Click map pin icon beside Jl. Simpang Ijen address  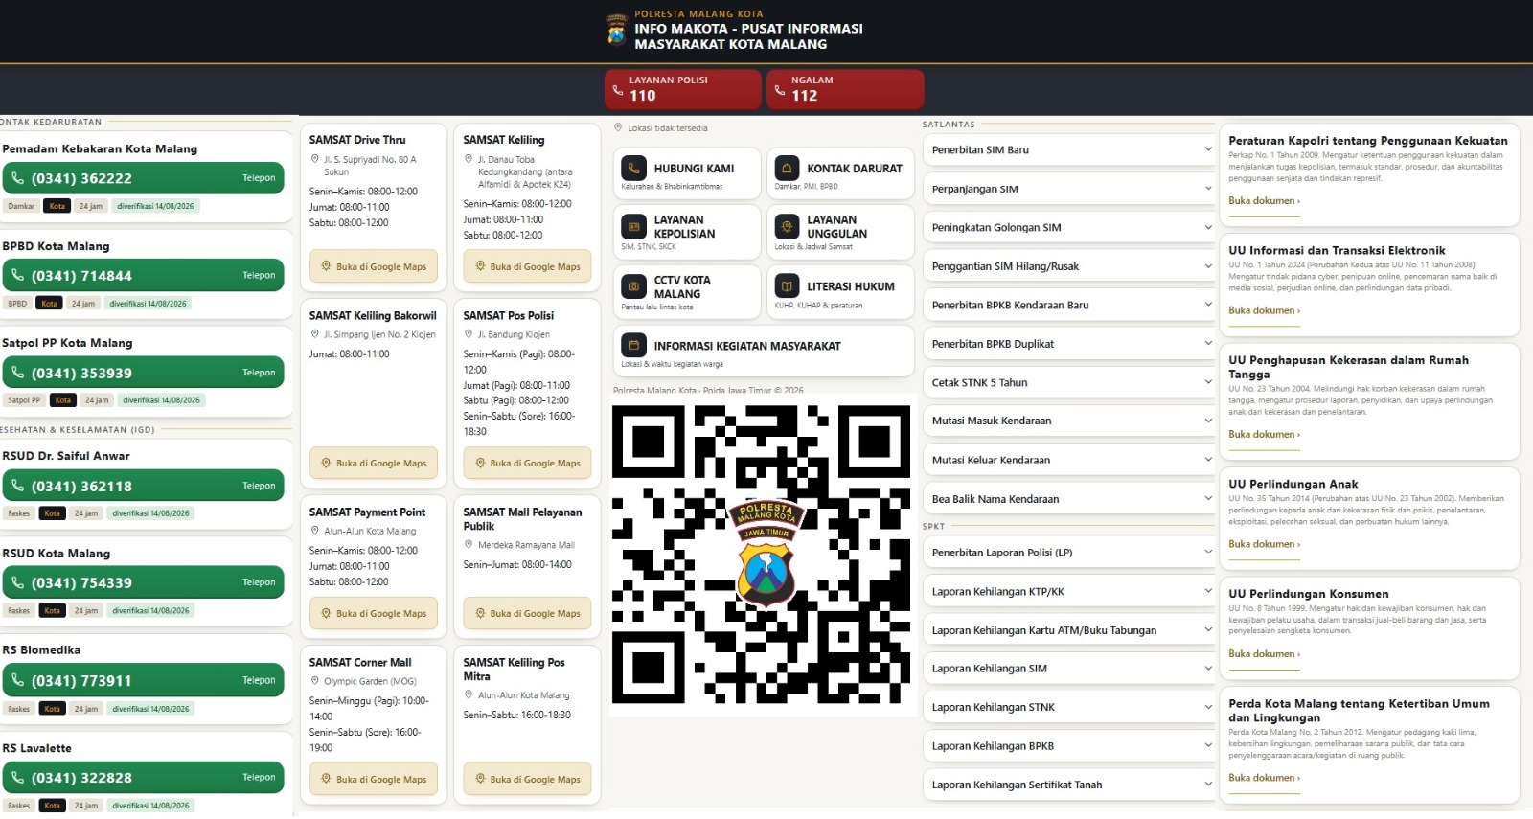point(314,334)
